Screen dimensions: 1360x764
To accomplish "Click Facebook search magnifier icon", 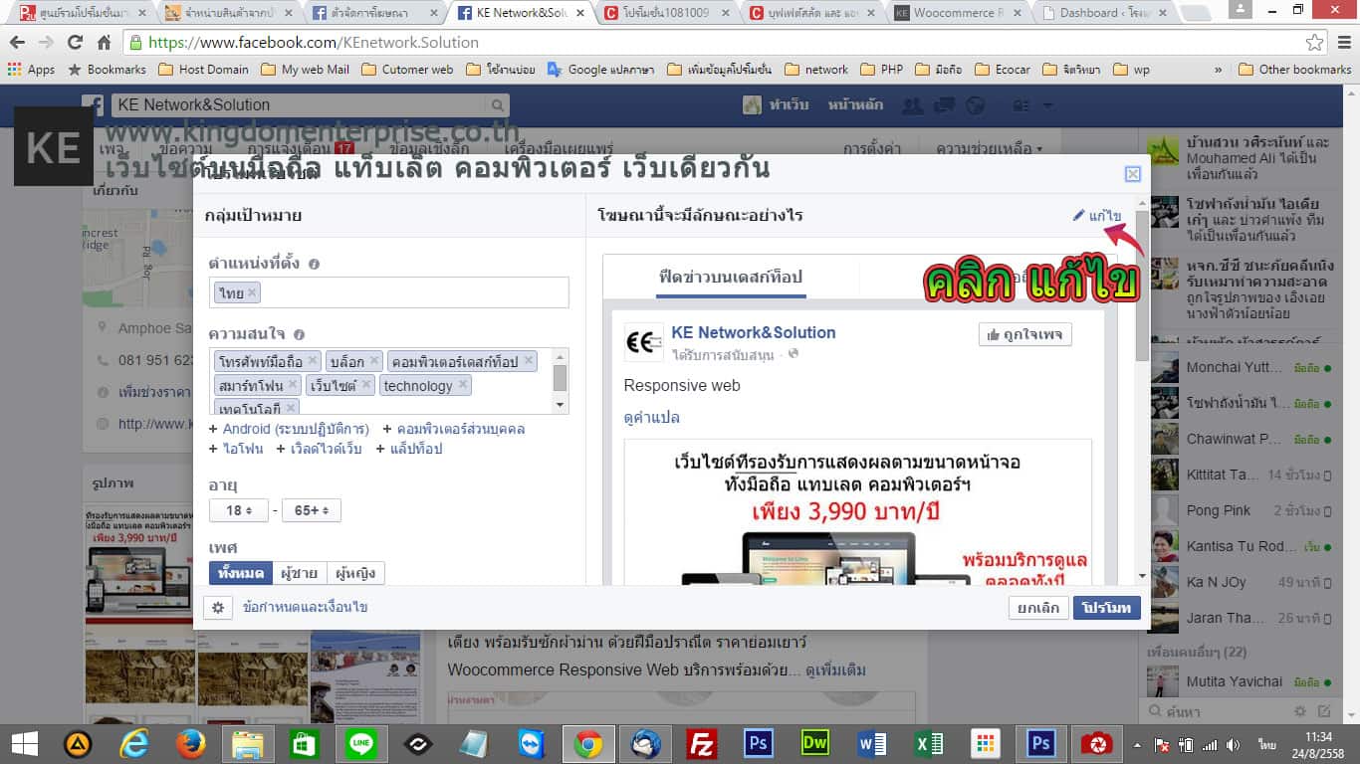I will 497,105.
